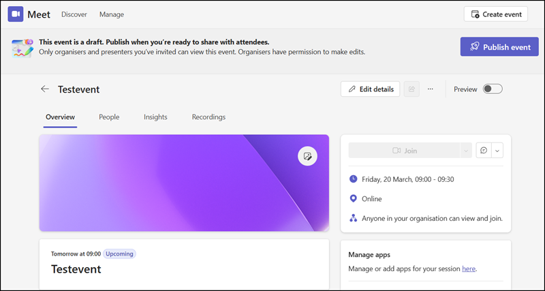The width and height of the screenshot is (545, 291).
Task: Open the Discover menu item
Action: tap(74, 14)
